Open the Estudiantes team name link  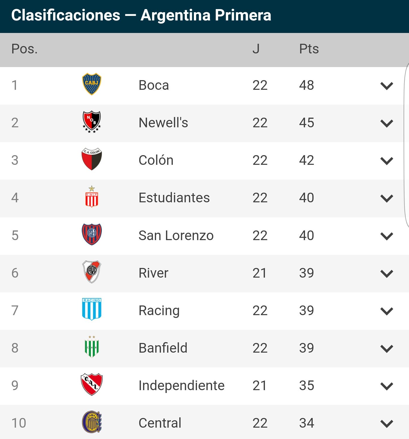[174, 197]
